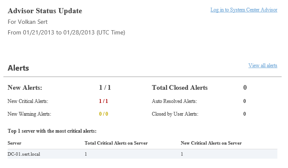
Task: Click the Alerts section heading
Action: [x=18, y=68]
